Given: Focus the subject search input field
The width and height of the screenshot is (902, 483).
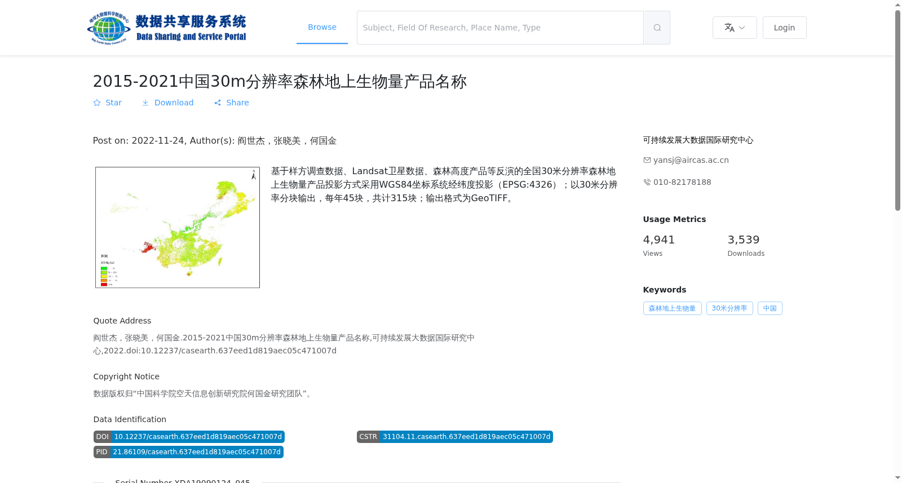Looking at the screenshot, I should pos(500,28).
